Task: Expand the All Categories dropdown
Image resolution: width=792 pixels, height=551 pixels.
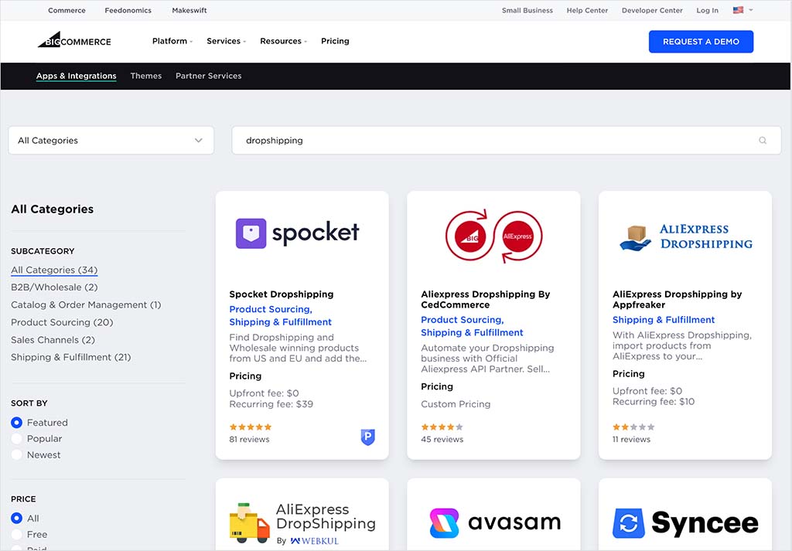Action: point(111,141)
